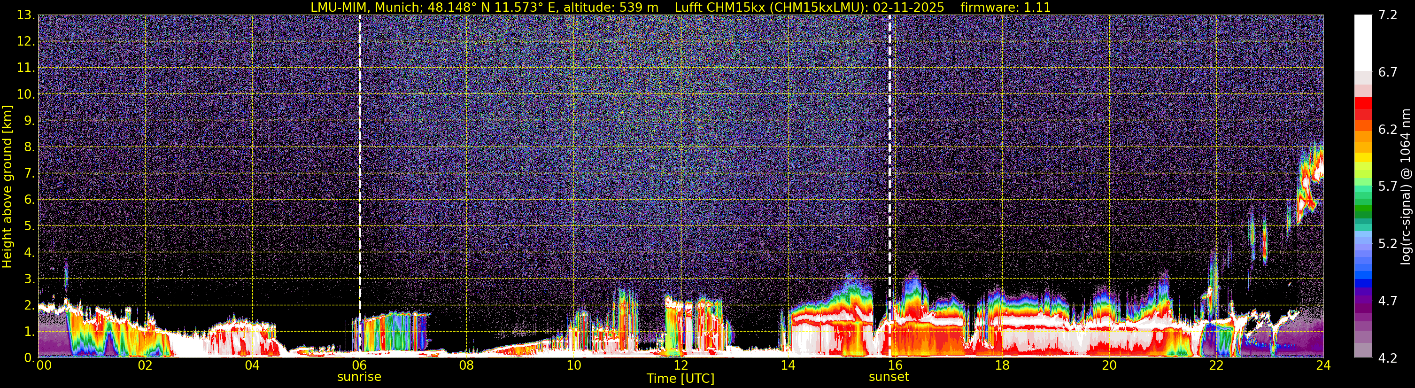Click the 4.2 colorbar minimum label
This screenshot has width=1415, height=388.
(x=1388, y=358)
